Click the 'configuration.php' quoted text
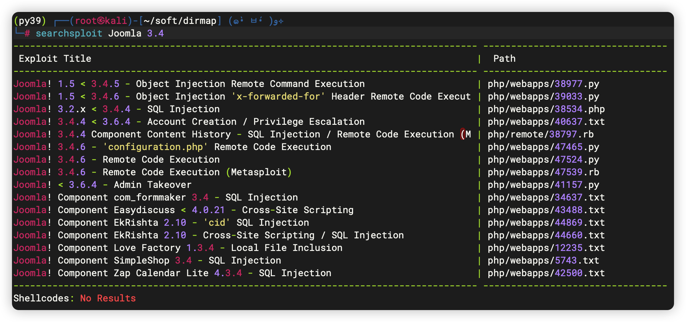This screenshot has width=686, height=322. (155, 147)
